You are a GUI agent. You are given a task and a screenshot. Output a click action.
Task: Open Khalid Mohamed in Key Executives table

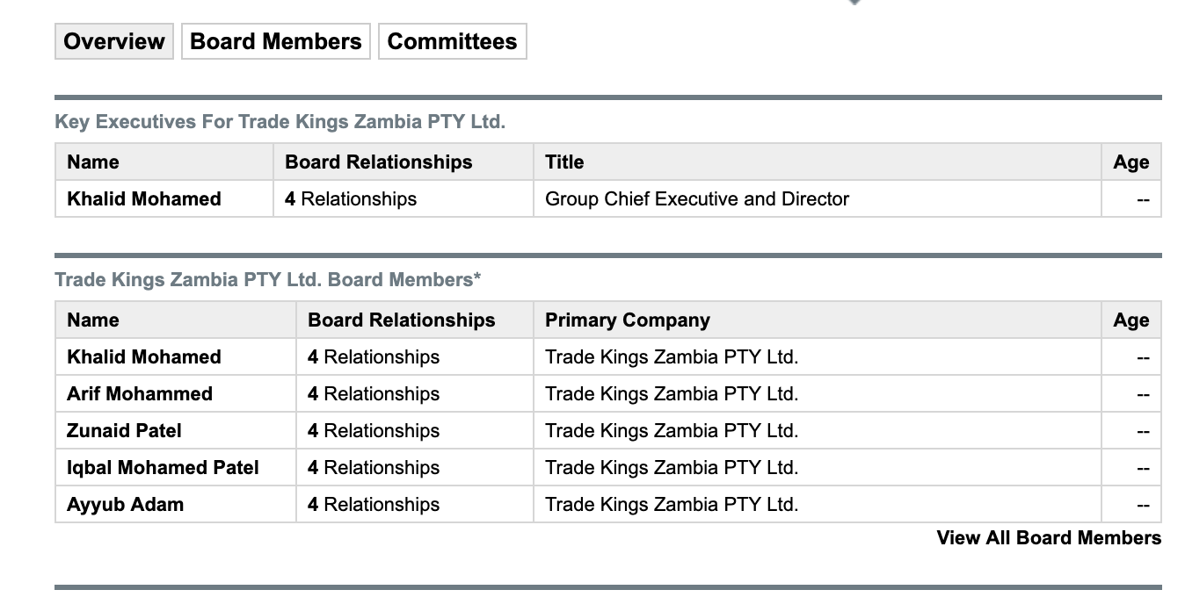tap(144, 199)
